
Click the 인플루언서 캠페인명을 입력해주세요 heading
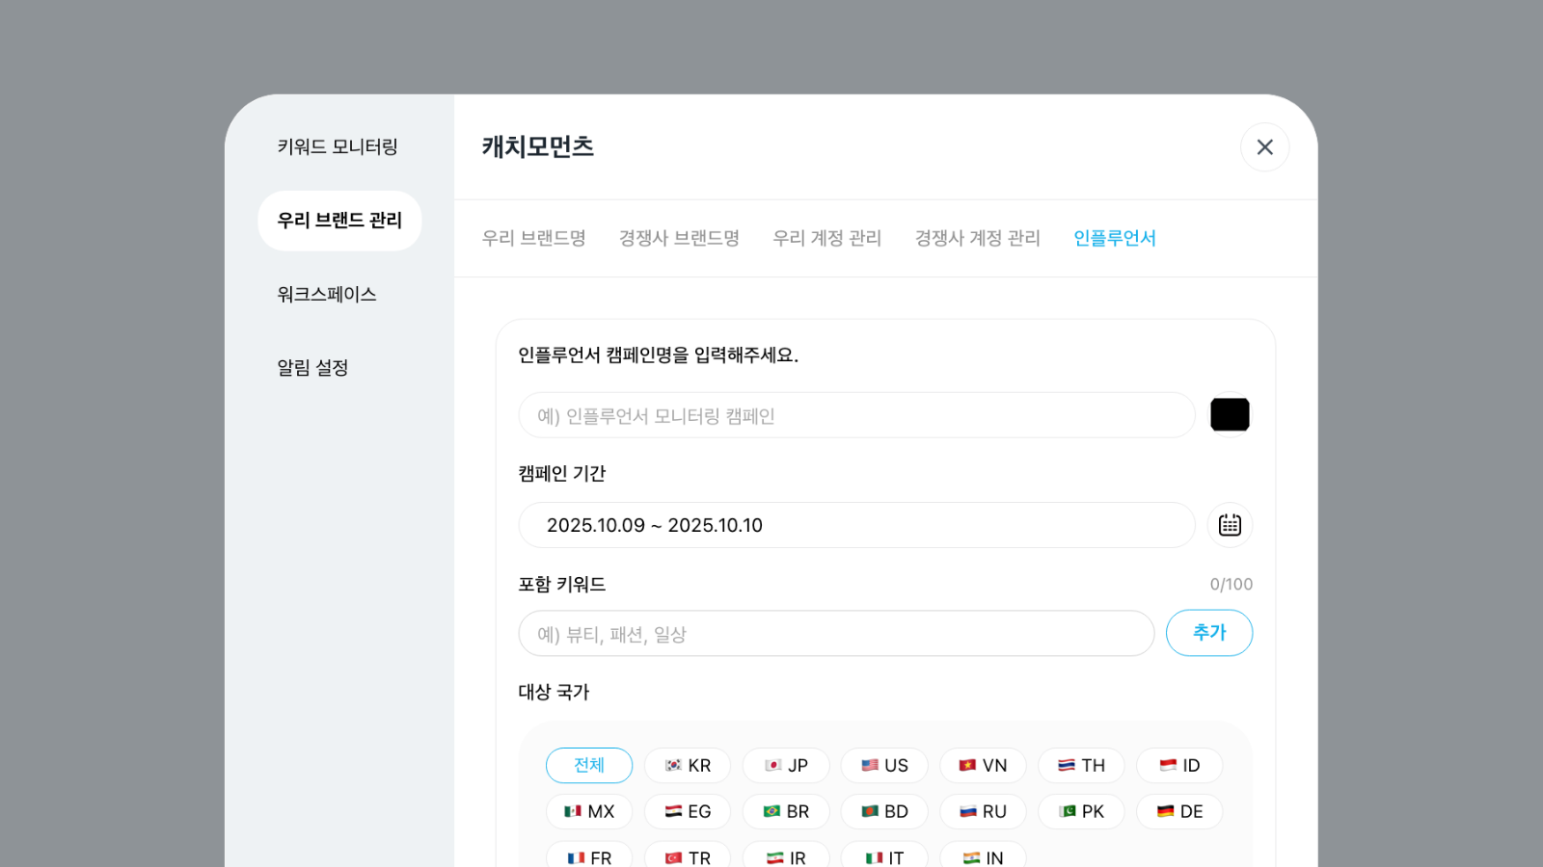click(659, 355)
